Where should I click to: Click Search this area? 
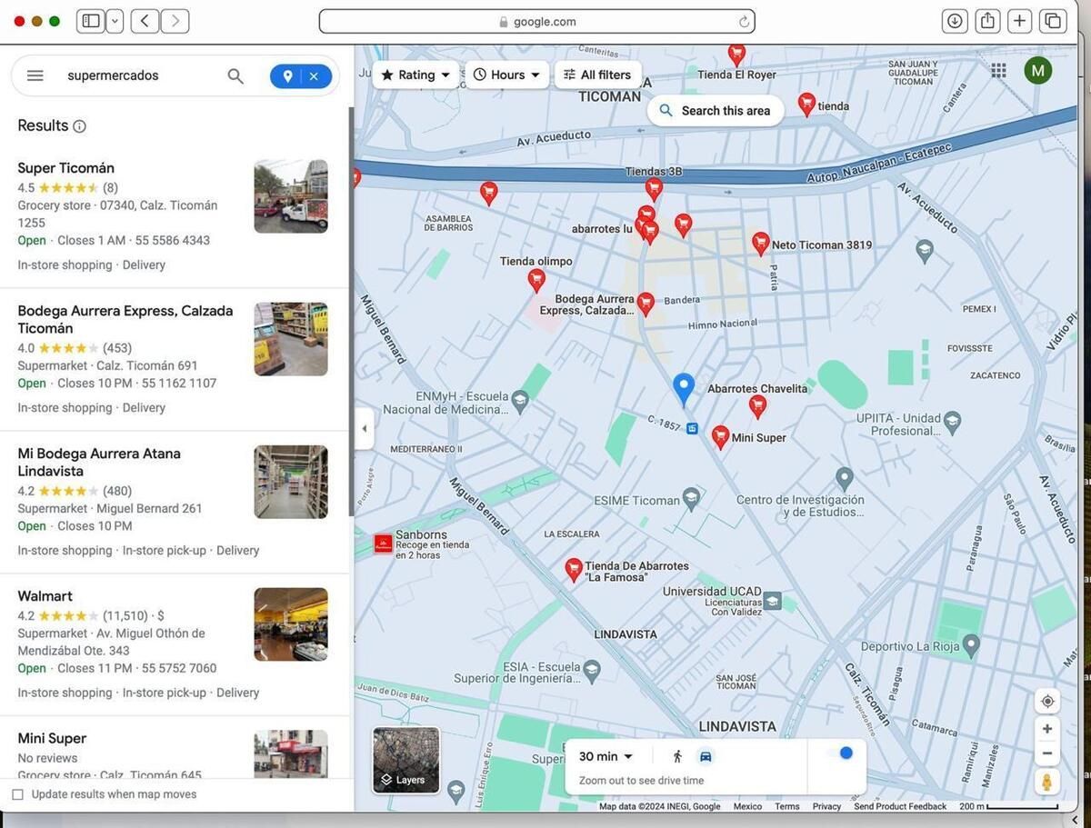coord(716,111)
